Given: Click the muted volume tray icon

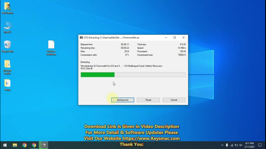Looking at the screenshot, I should coord(241,145).
